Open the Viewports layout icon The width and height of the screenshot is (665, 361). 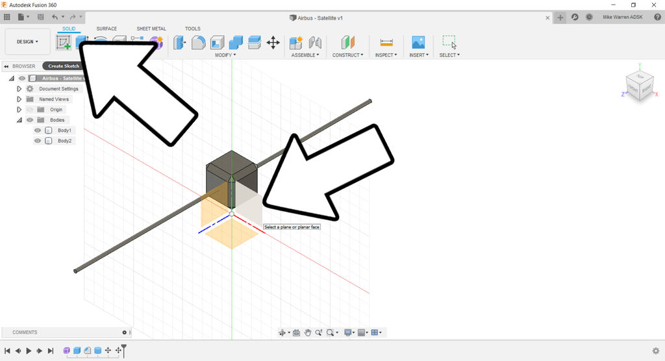coord(375,332)
